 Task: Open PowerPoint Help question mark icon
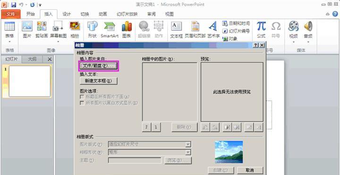335,14
